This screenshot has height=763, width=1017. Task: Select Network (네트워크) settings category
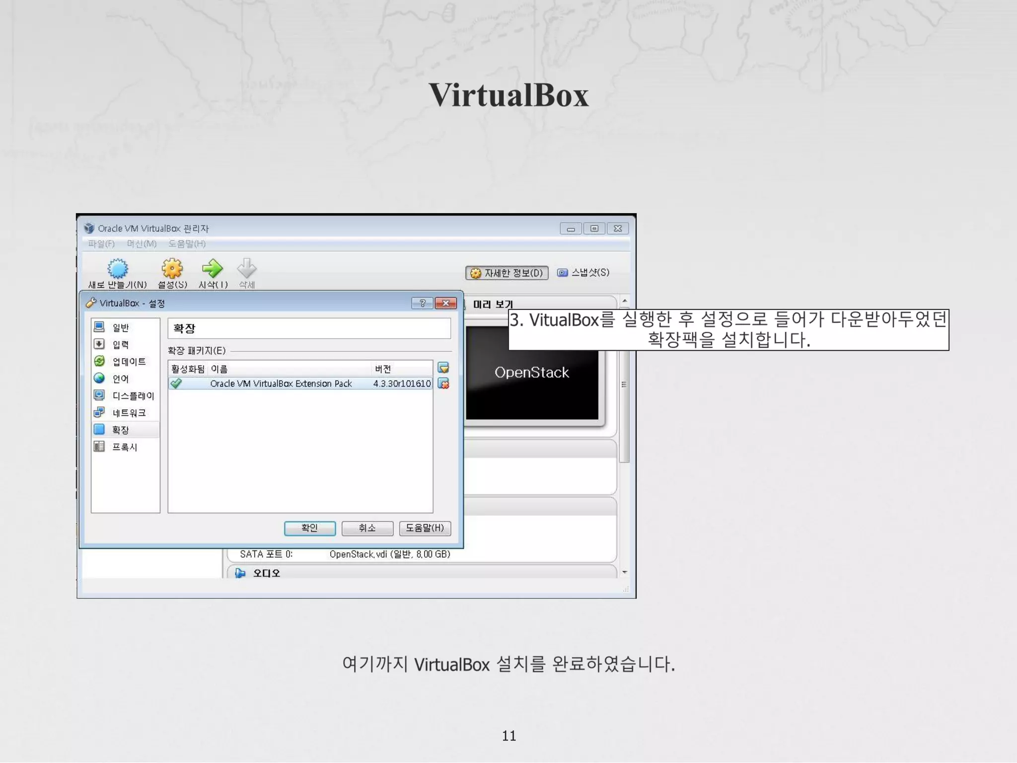pyautogui.click(x=129, y=413)
